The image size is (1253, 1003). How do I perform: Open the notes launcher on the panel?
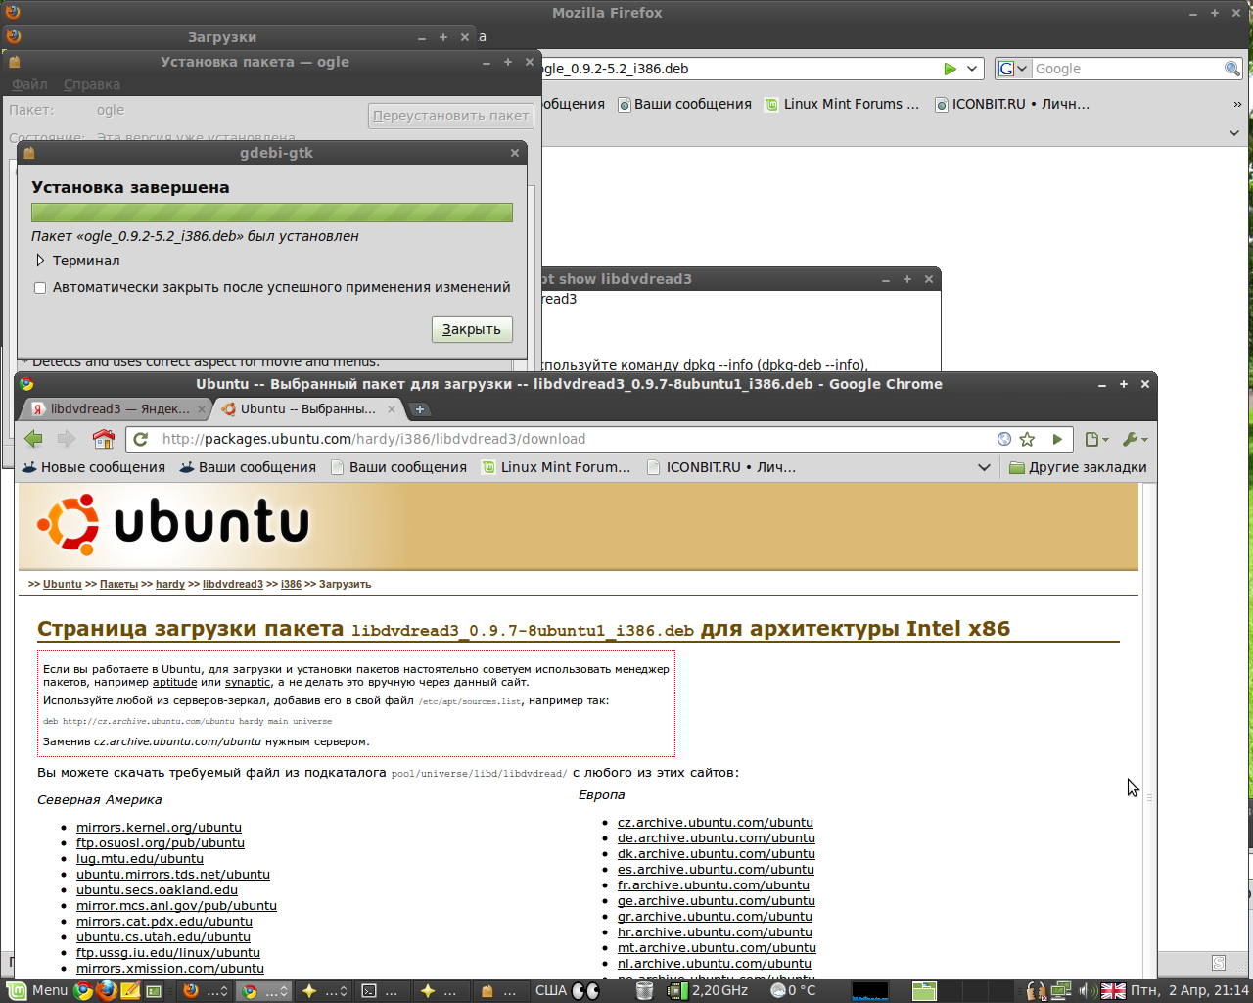tap(129, 990)
